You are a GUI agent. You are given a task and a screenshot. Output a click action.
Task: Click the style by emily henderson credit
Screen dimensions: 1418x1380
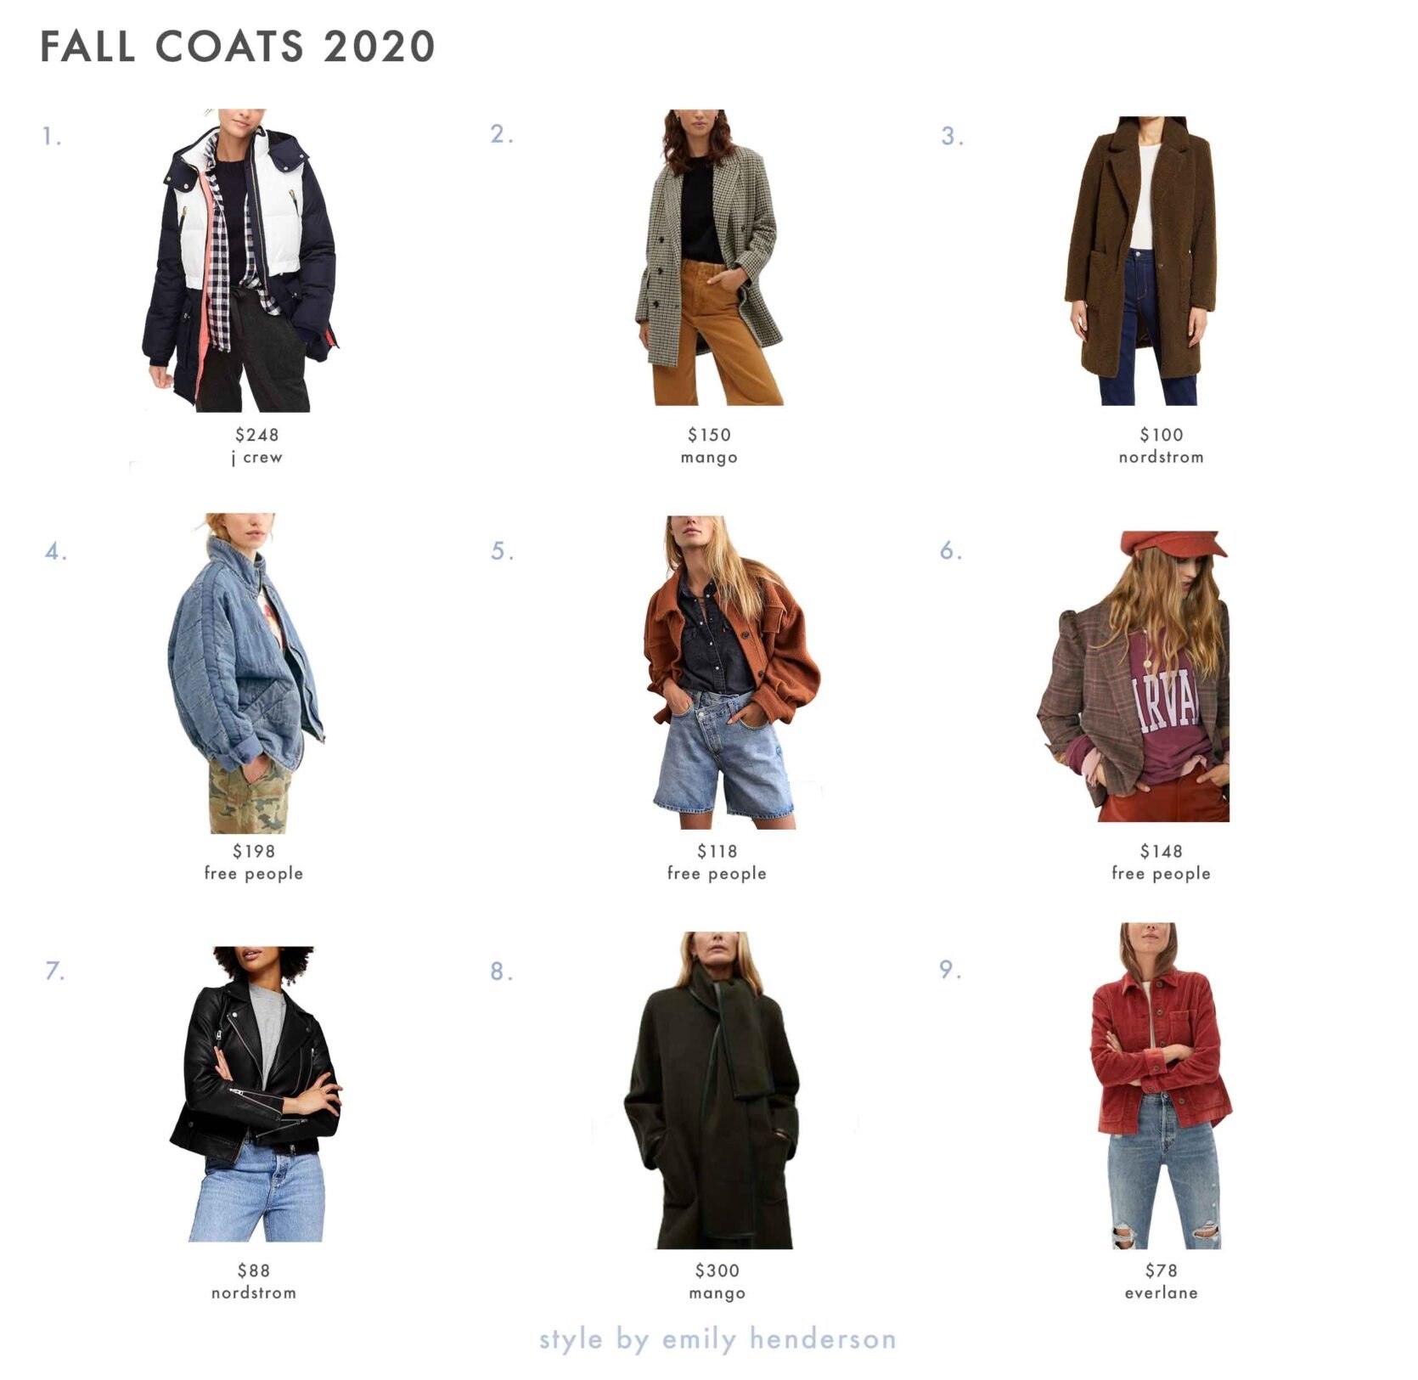tap(717, 1339)
